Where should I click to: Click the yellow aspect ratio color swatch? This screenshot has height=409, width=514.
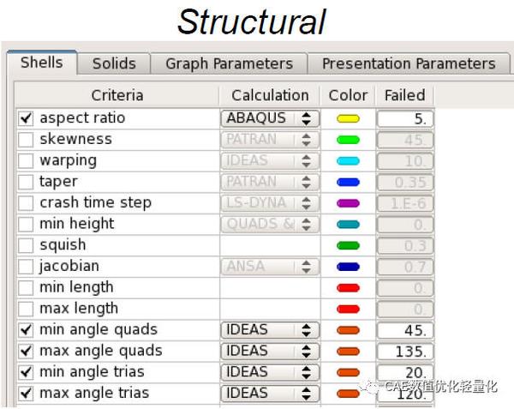(349, 118)
